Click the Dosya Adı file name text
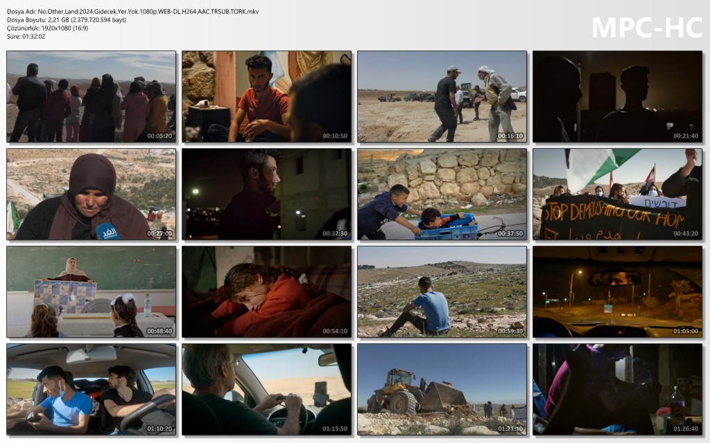The height and width of the screenshot is (443, 710). click(x=132, y=12)
